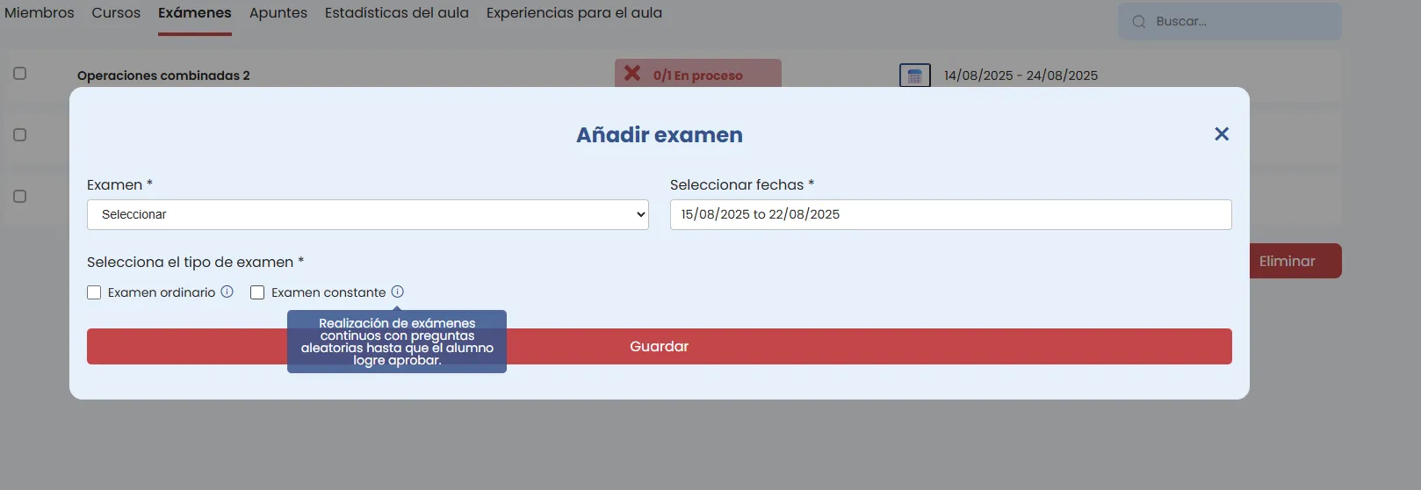The height and width of the screenshot is (490, 1421).
Task: Open the Examen Seleccionar dropdown
Action: [x=367, y=214]
